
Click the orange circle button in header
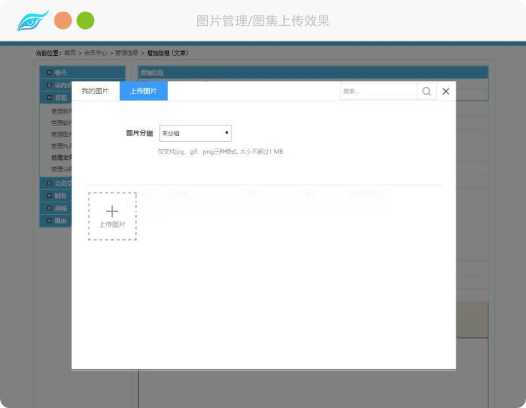(x=63, y=20)
